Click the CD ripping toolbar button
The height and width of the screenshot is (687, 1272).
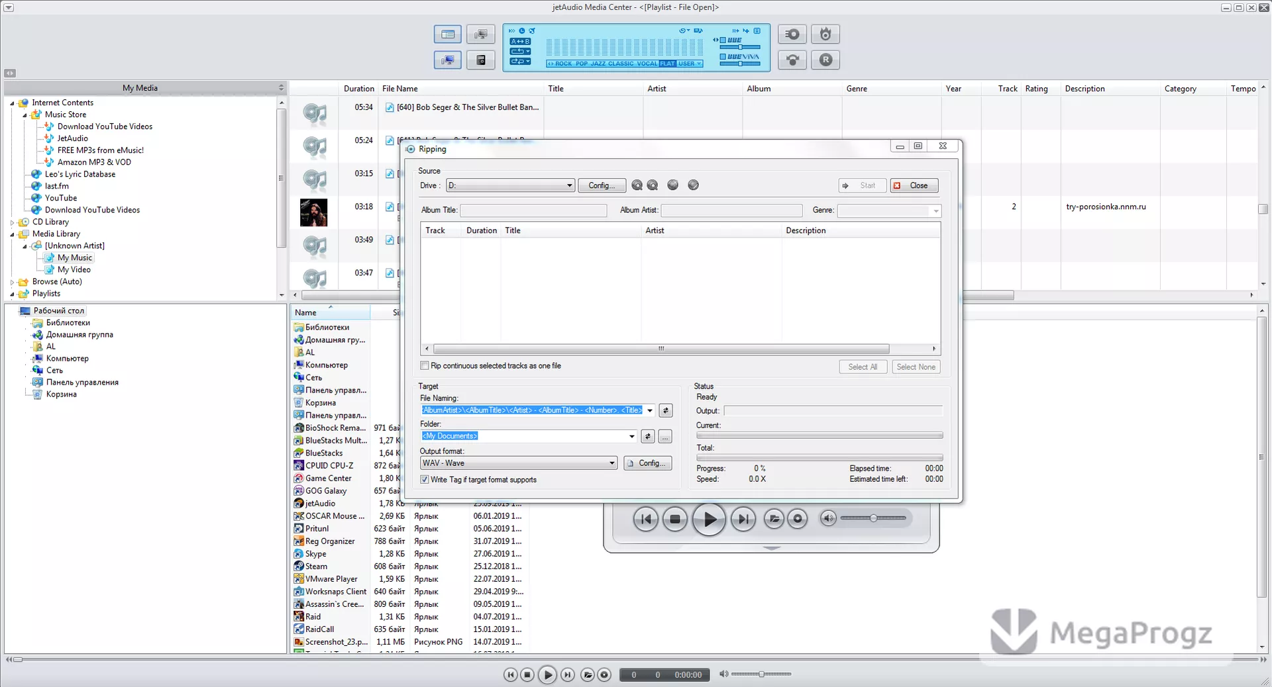tap(792, 34)
